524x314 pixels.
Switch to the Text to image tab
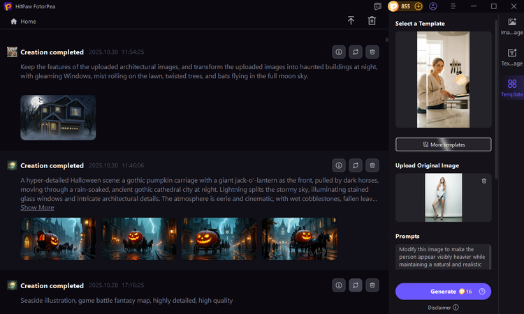coord(511,57)
